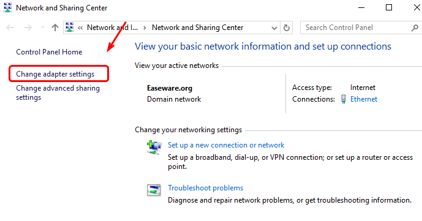Maximize the Network and Sharing Center window
This screenshot has width=422, height=221.
click(389, 7)
